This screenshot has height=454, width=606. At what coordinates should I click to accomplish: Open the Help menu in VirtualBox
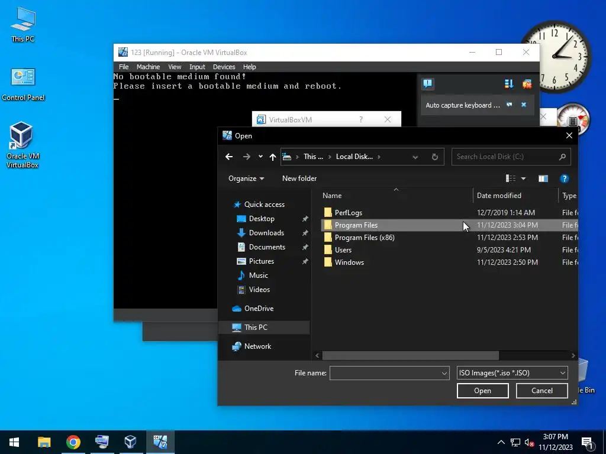click(x=249, y=67)
